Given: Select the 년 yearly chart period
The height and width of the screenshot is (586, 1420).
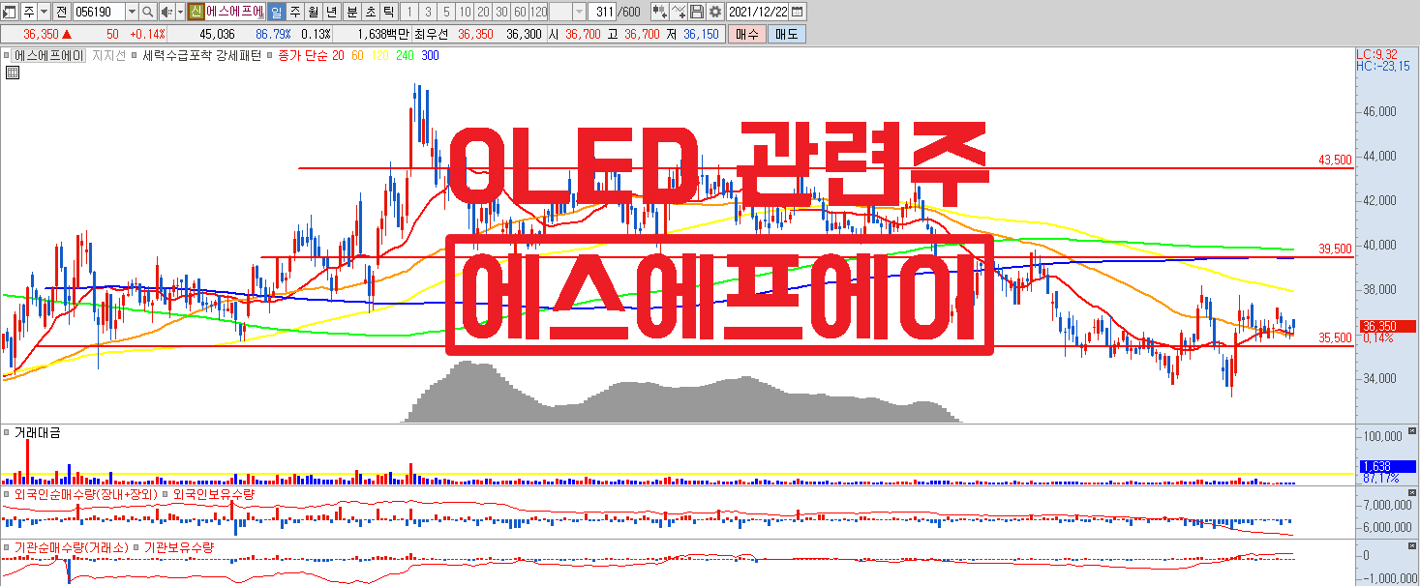Looking at the screenshot, I should pyautogui.click(x=332, y=12).
